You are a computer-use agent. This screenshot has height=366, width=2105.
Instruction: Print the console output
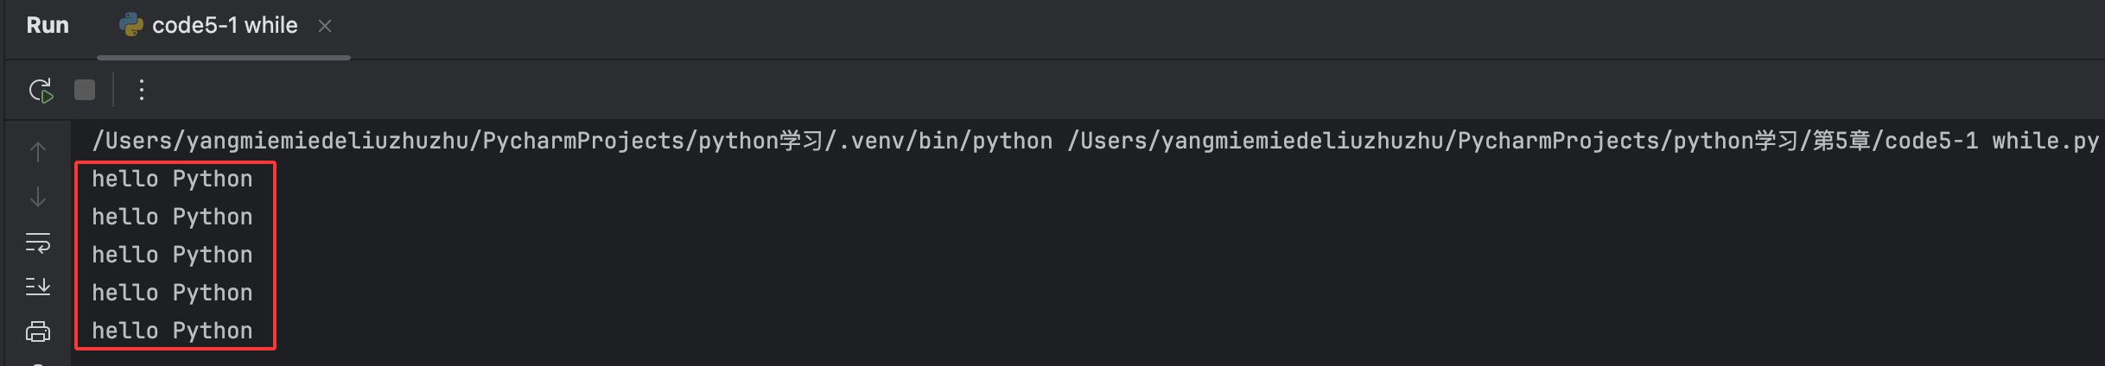tap(38, 331)
